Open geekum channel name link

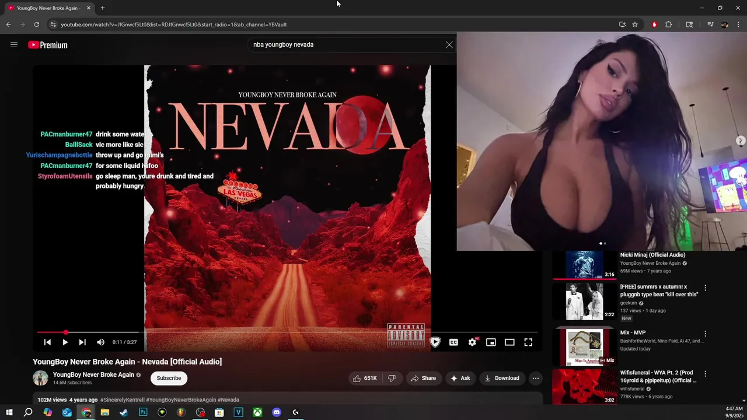click(629, 303)
